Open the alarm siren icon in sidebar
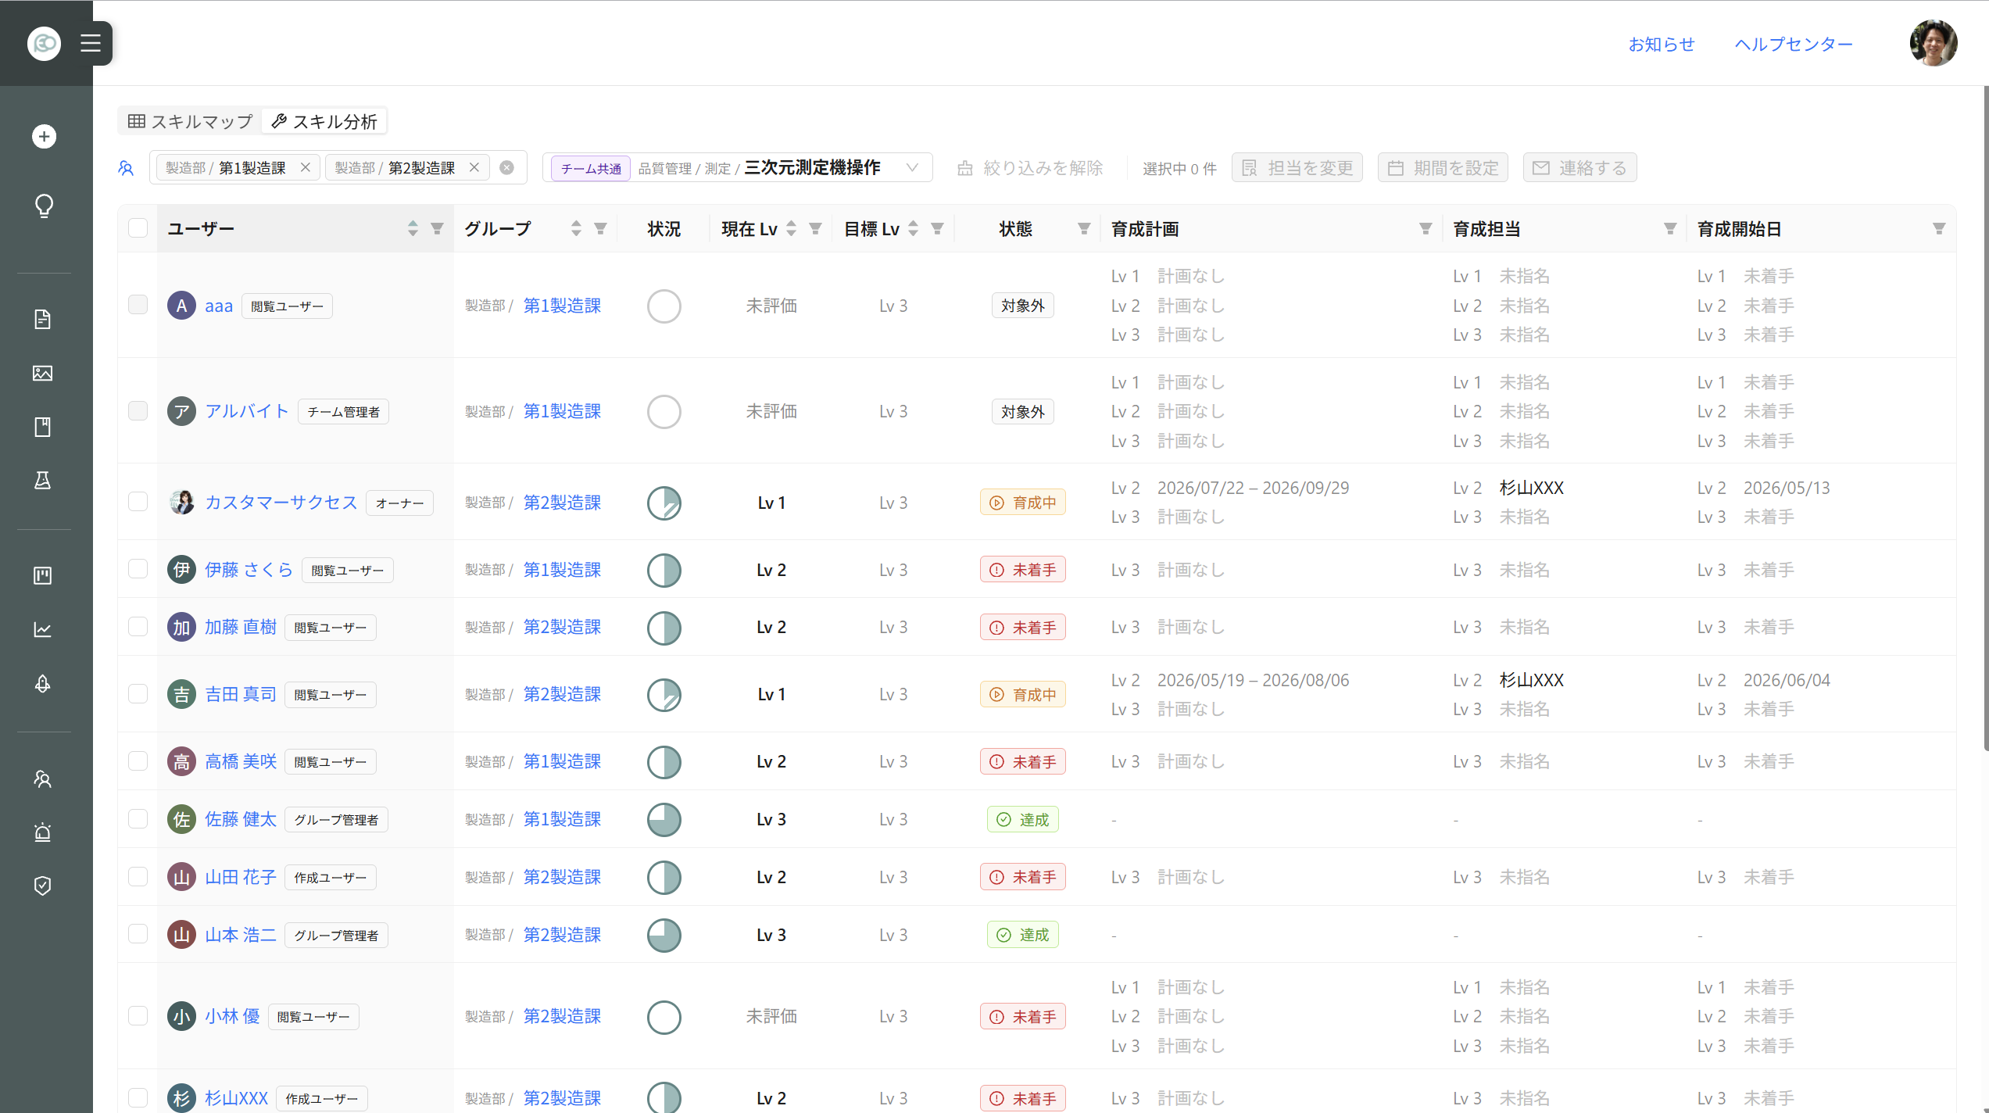Image resolution: width=1989 pixels, height=1113 pixels. (x=43, y=832)
